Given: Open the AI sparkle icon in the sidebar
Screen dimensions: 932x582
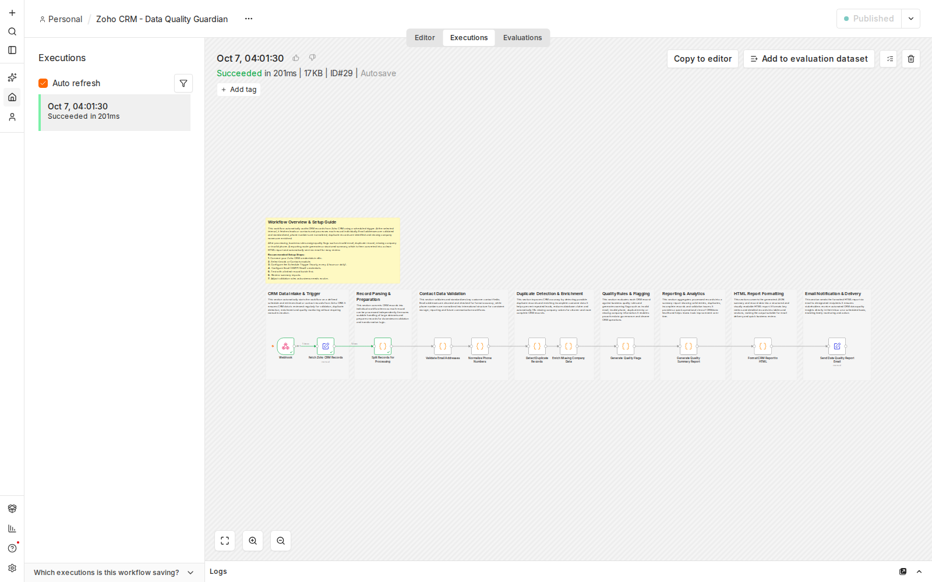Looking at the screenshot, I should tap(12, 77).
